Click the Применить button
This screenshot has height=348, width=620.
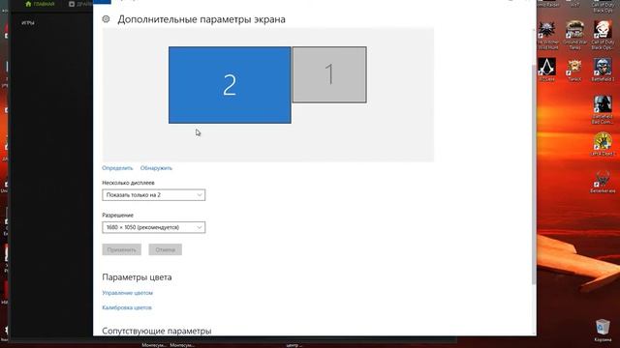click(121, 249)
